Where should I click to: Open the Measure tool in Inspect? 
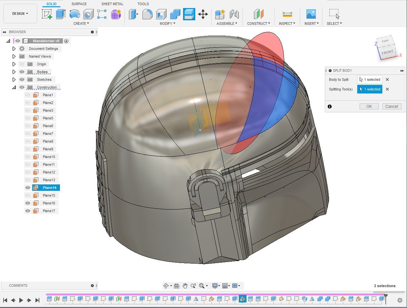[287, 14]
